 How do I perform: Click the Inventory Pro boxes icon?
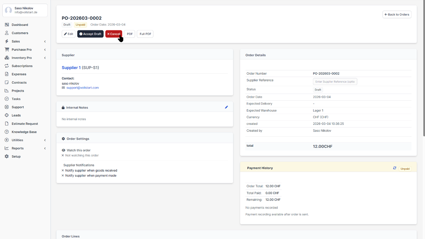[7, 58]
